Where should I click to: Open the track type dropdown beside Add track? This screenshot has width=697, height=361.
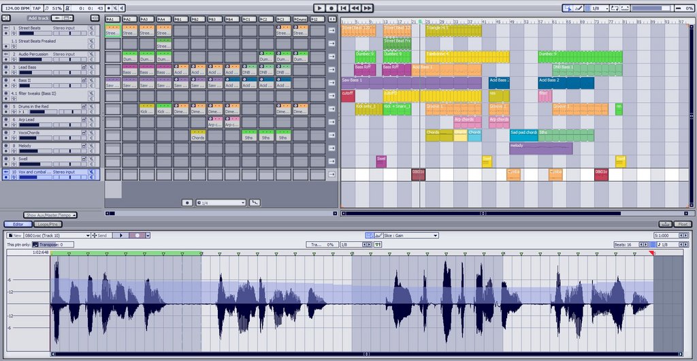[x=68, y=18]
